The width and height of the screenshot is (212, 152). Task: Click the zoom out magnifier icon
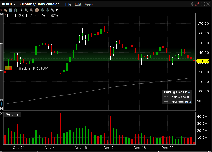(x=32, y=10)
